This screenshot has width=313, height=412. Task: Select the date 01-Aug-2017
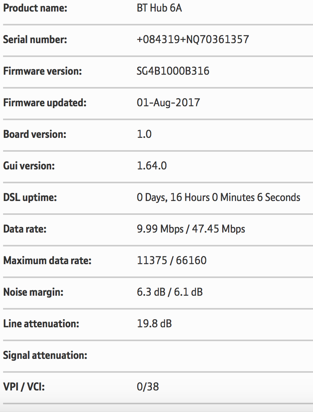[x=168, y=103]
